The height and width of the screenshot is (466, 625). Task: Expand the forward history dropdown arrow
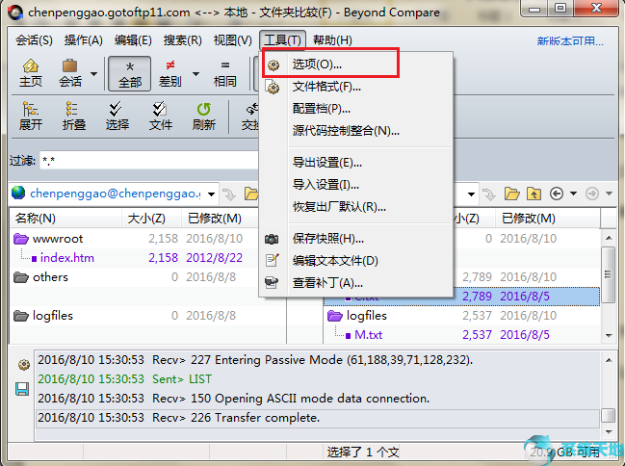click(x=609, y=194)
